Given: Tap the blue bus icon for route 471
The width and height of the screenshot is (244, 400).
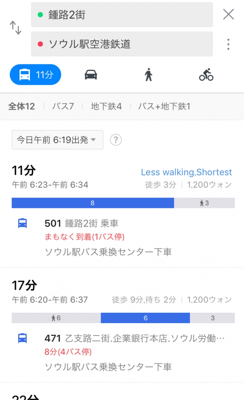Looking at the screenshot, I should (x=22, y=338).
